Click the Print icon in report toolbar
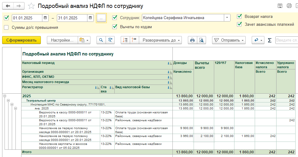The height and width of the screenshot is (157, 298). click(x=192, y=40)
